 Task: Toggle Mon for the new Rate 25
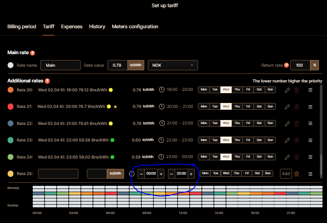(x=205, y=173)
